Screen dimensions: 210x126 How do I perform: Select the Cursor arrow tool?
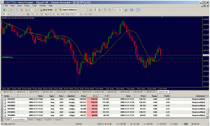[x=4, y=14]
